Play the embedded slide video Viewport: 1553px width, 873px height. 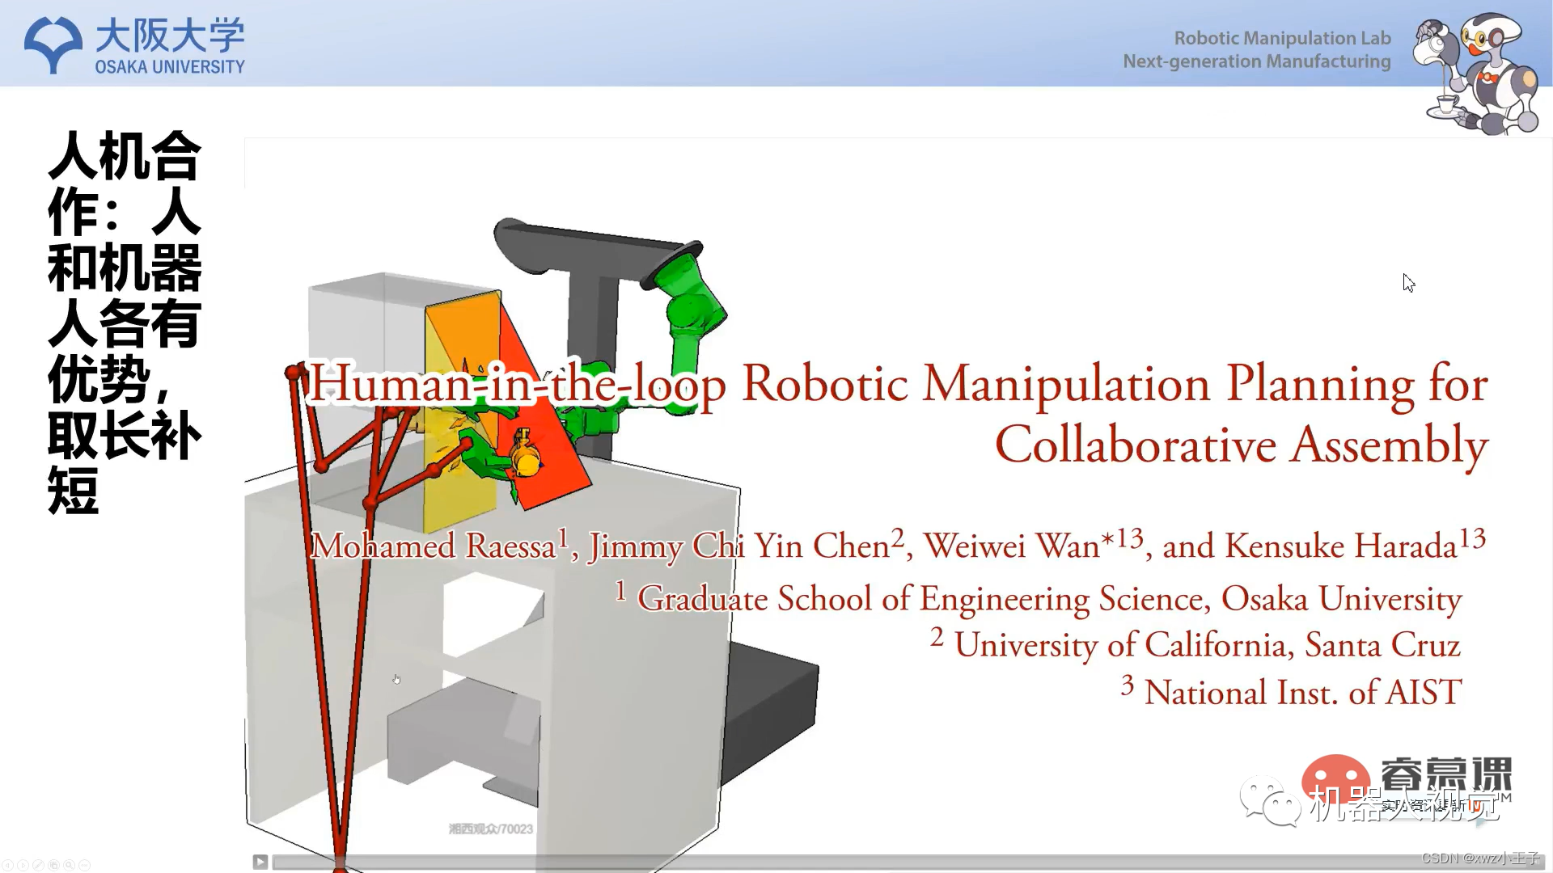point(260,862)
